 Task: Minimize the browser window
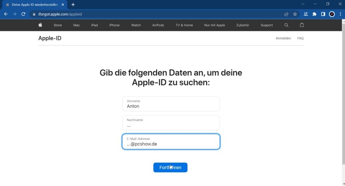(x=315, y=4)
